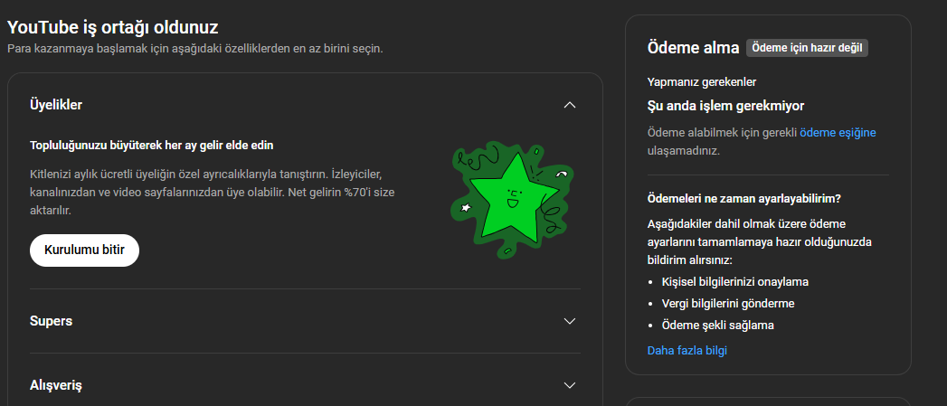Click the Ödeme için hazır değil badge
947x406 pixels.
click(x=807, y=48)
